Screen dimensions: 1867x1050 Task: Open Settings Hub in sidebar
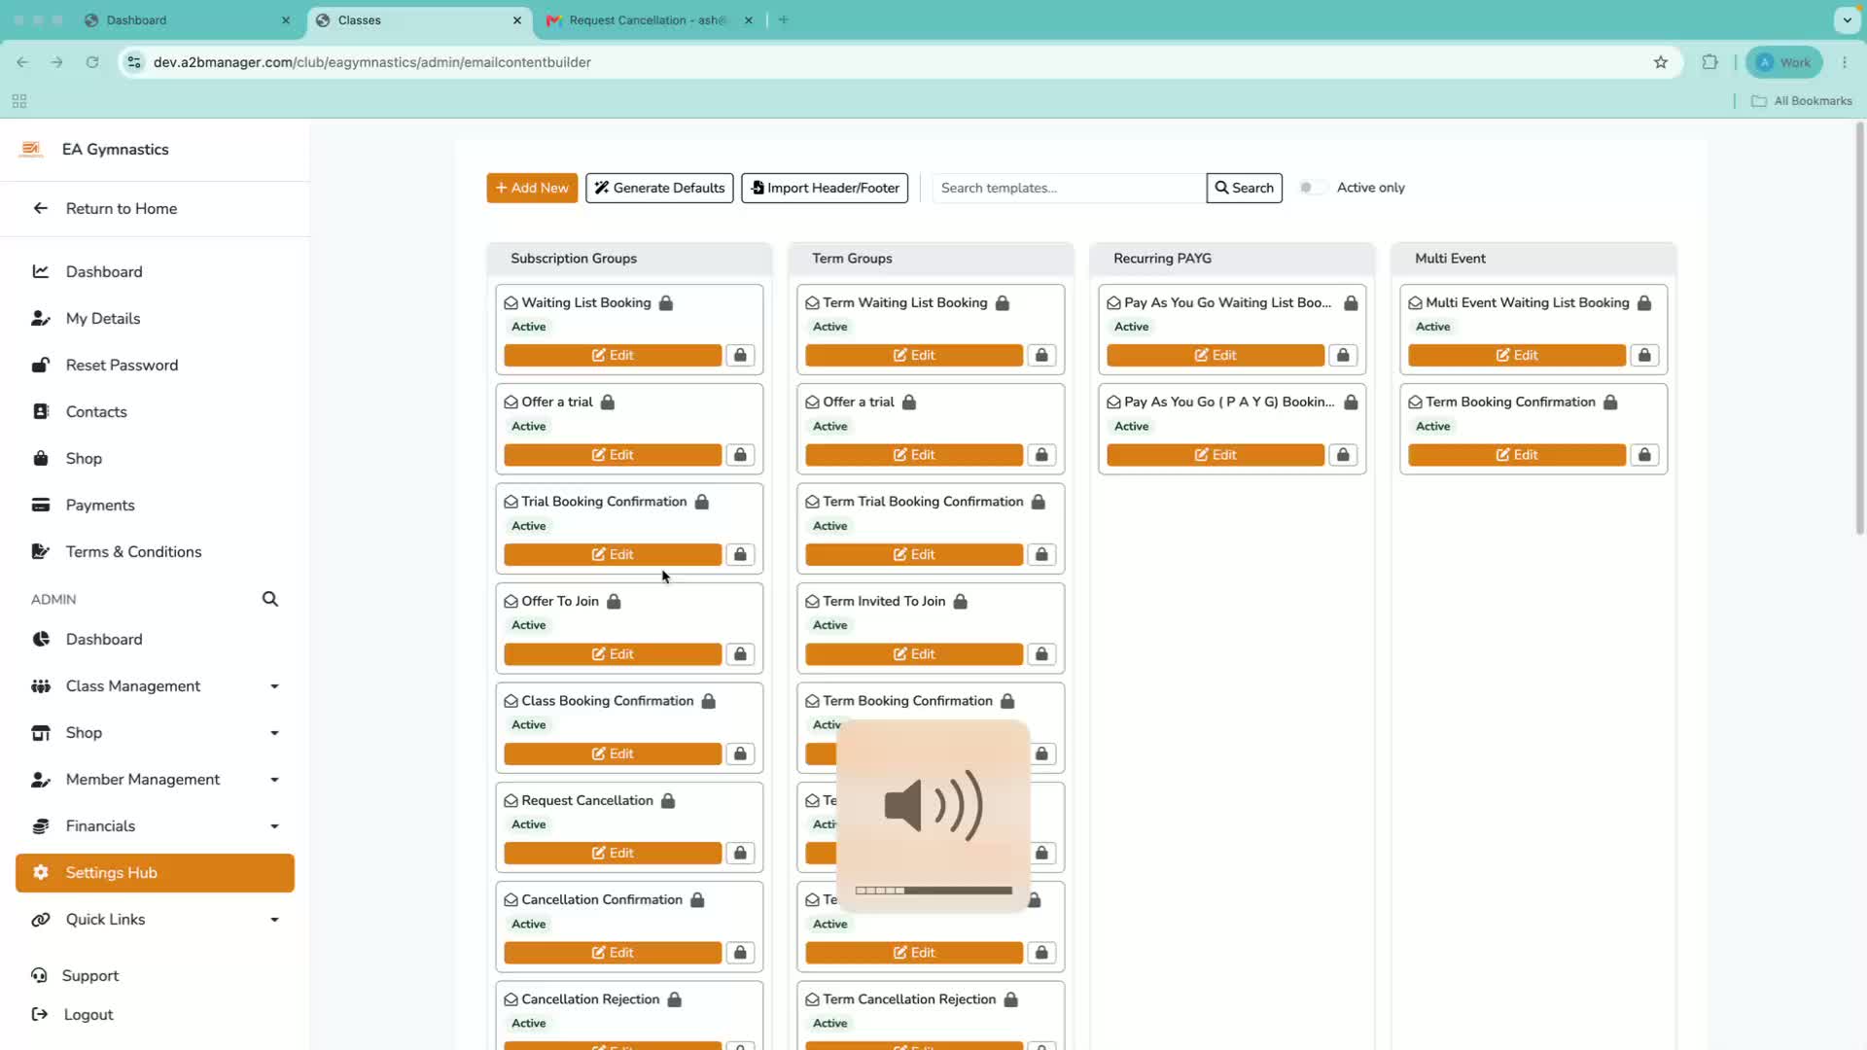156,873
